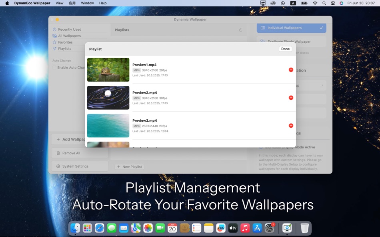Open the Apple menu
380x237 pixels.
[7, 3]
